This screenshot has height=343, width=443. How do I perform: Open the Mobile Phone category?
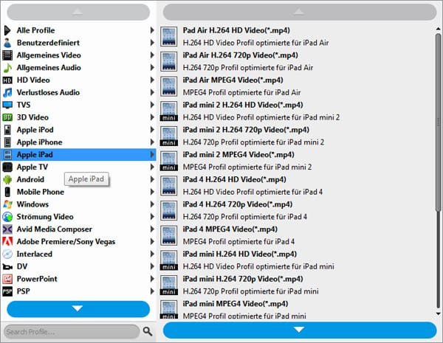(78, 192)
